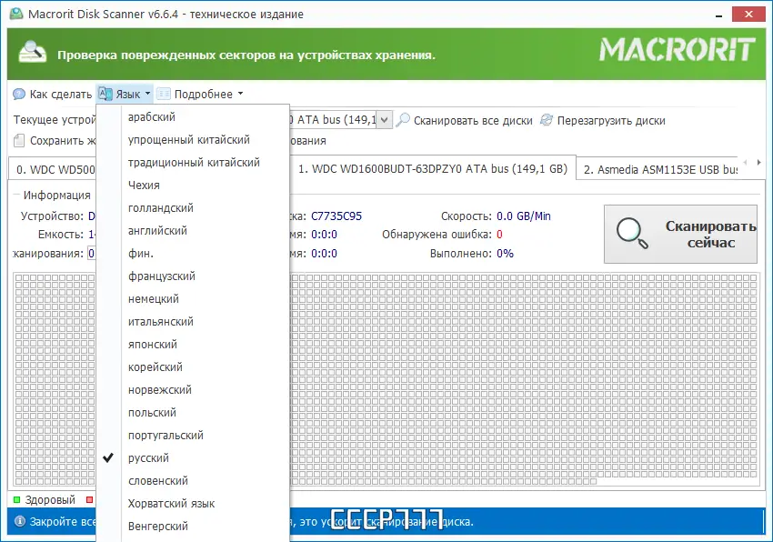773x542 pixels.
Task: Choose корейский language
Action: (193, 366)
